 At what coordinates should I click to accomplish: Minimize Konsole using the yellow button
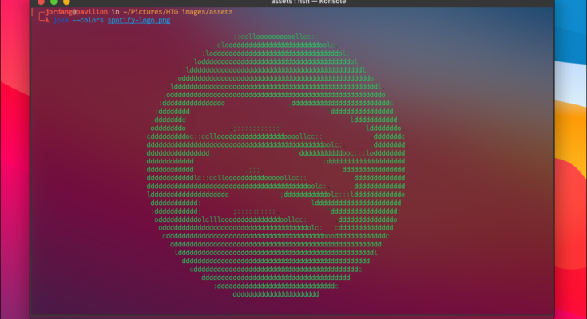point(52,4)
